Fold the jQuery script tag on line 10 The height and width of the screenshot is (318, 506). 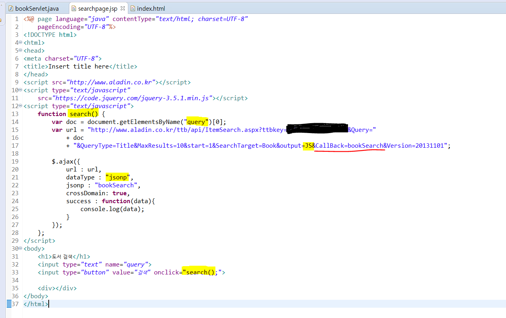[x=20, y=90]
